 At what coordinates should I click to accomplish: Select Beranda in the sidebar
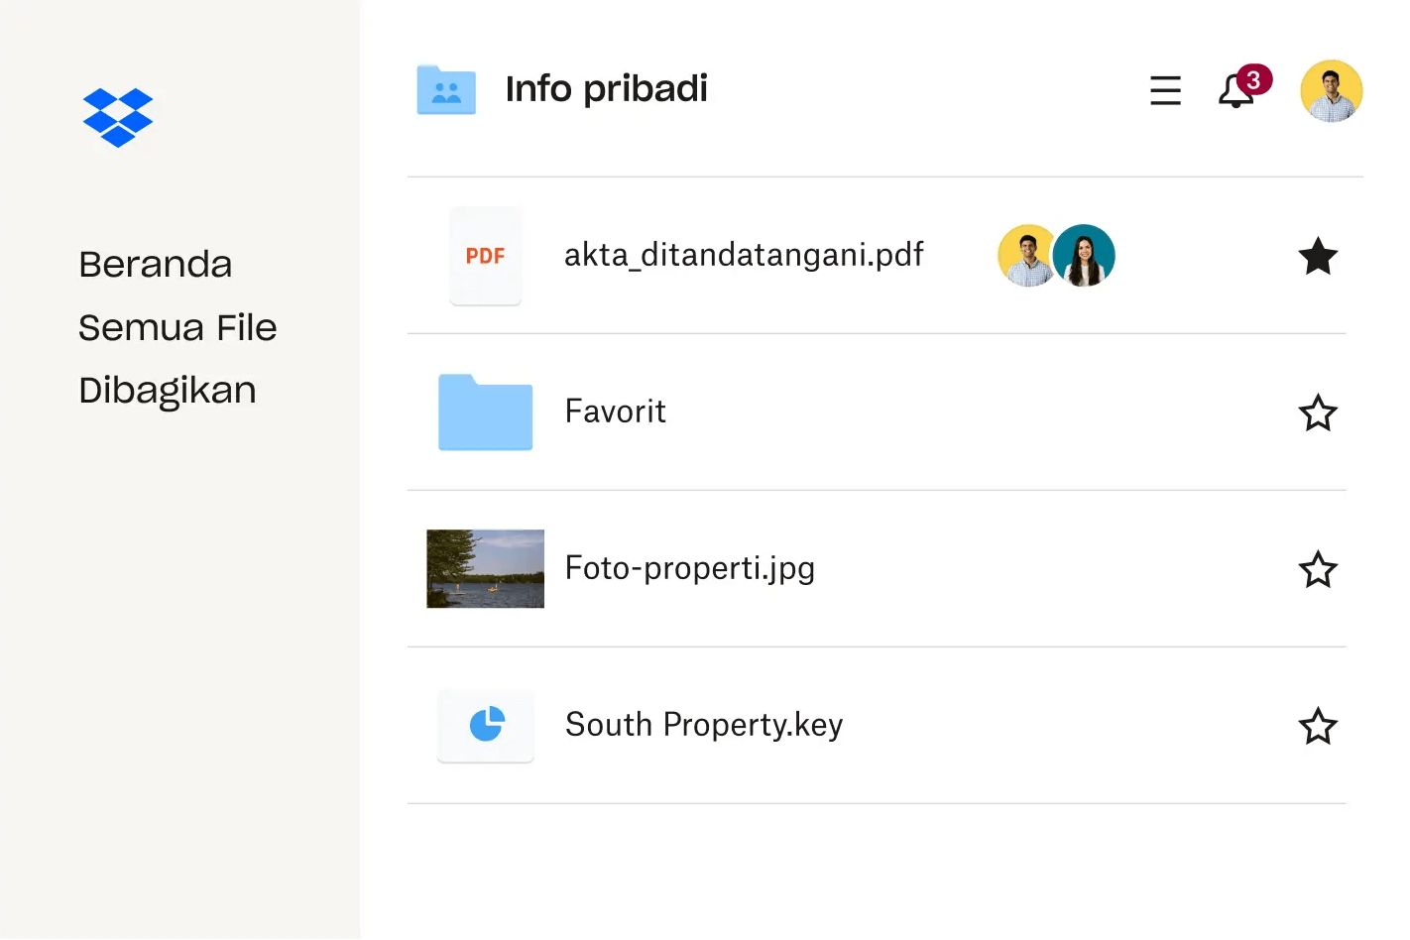pyautogui.click(x=155, y=264)
